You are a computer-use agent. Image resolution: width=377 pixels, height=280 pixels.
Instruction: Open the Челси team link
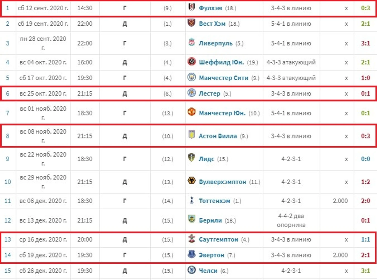pyautogui.click(x=208, y=271)
